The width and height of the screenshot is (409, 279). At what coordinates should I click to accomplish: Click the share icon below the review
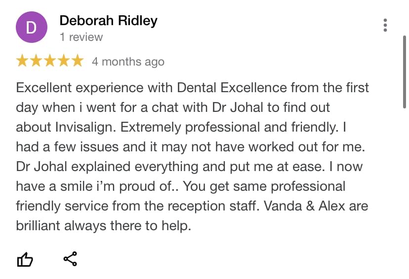[x=70, y=258]
